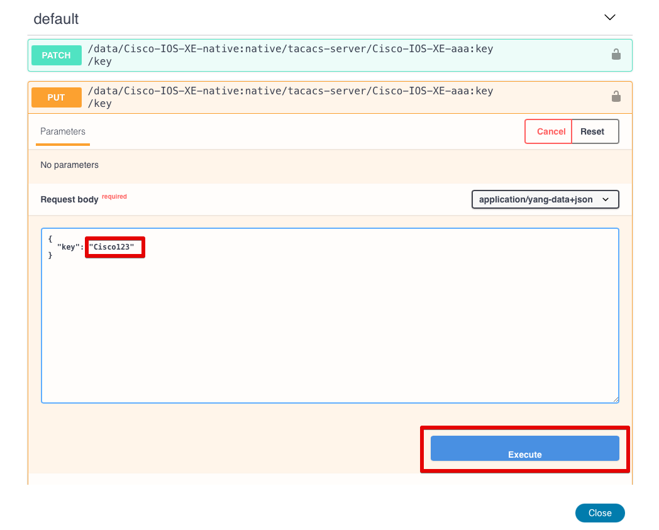Image resolution: width=659 pixels, height=530 pixels.
Task: Click inside the JSON request body editor
Action: click(329, 314)
